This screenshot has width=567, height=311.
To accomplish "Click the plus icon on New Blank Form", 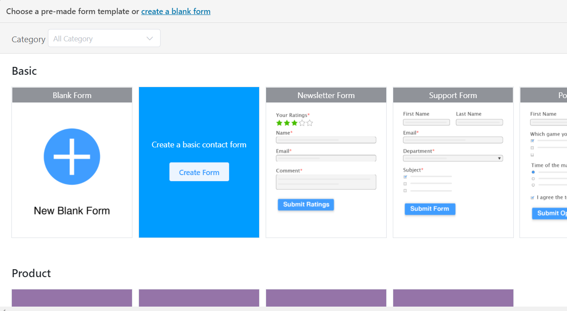I will click(x=72, y=156).
